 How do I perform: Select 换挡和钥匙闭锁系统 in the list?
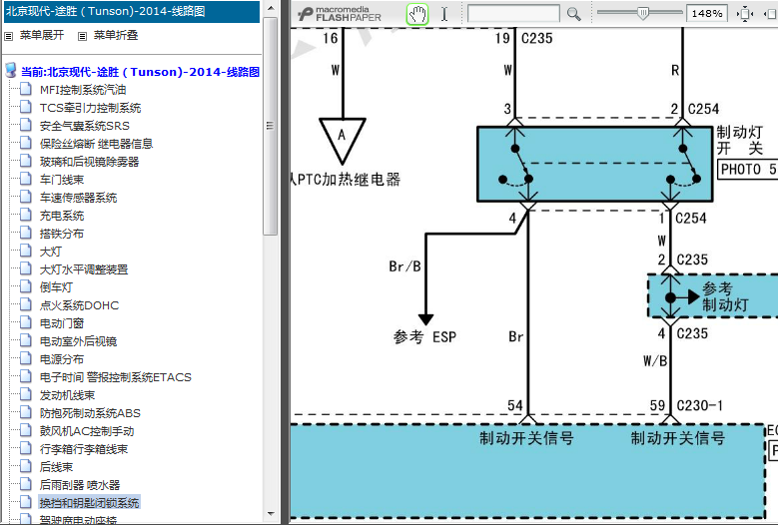(x=89, y=503)
